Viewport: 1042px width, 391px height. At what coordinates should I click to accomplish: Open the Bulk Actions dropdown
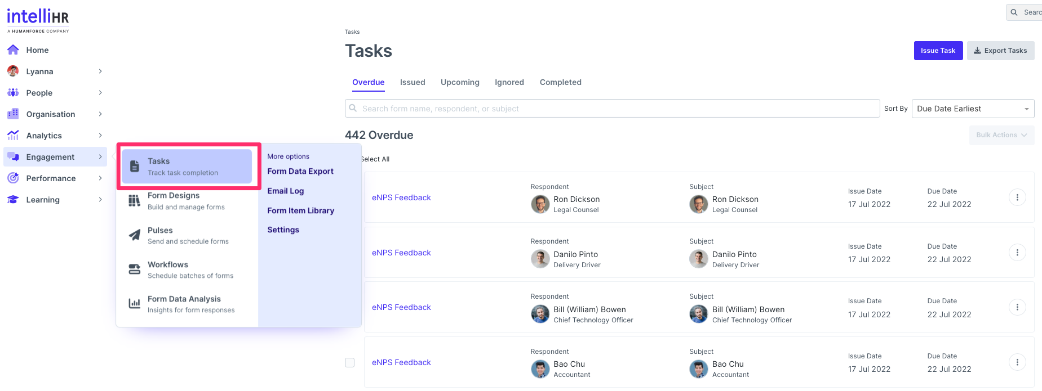(1001, 135)
